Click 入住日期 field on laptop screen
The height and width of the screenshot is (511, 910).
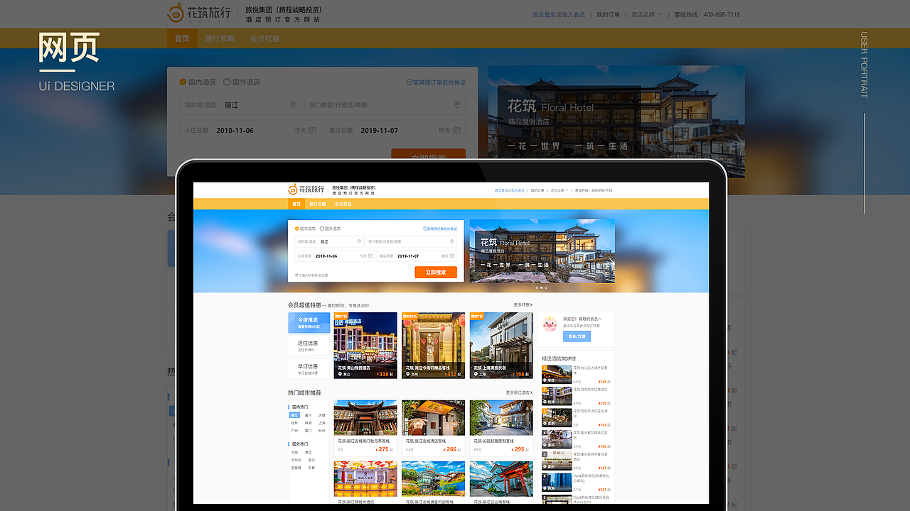point(336,255)
